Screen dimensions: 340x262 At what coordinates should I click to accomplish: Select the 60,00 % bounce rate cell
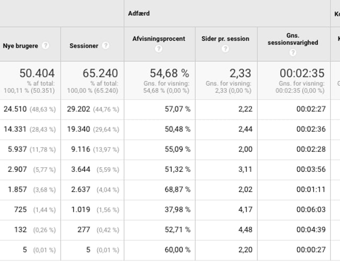pyautogui.click(x=176, y=250)
